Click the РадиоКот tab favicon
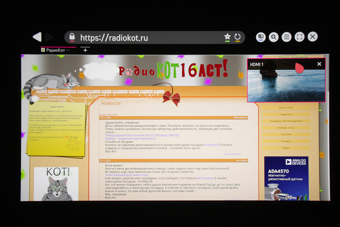Viewport: 340px width, 227px height. (43, 50)
